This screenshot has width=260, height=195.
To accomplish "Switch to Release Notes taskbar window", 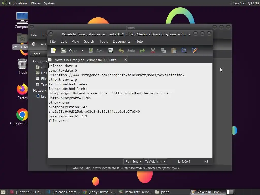I will click(63, 192).
